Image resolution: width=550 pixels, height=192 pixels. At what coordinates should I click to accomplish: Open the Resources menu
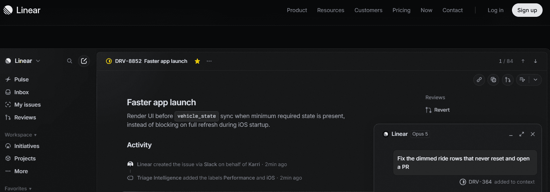tap(331, 10)
